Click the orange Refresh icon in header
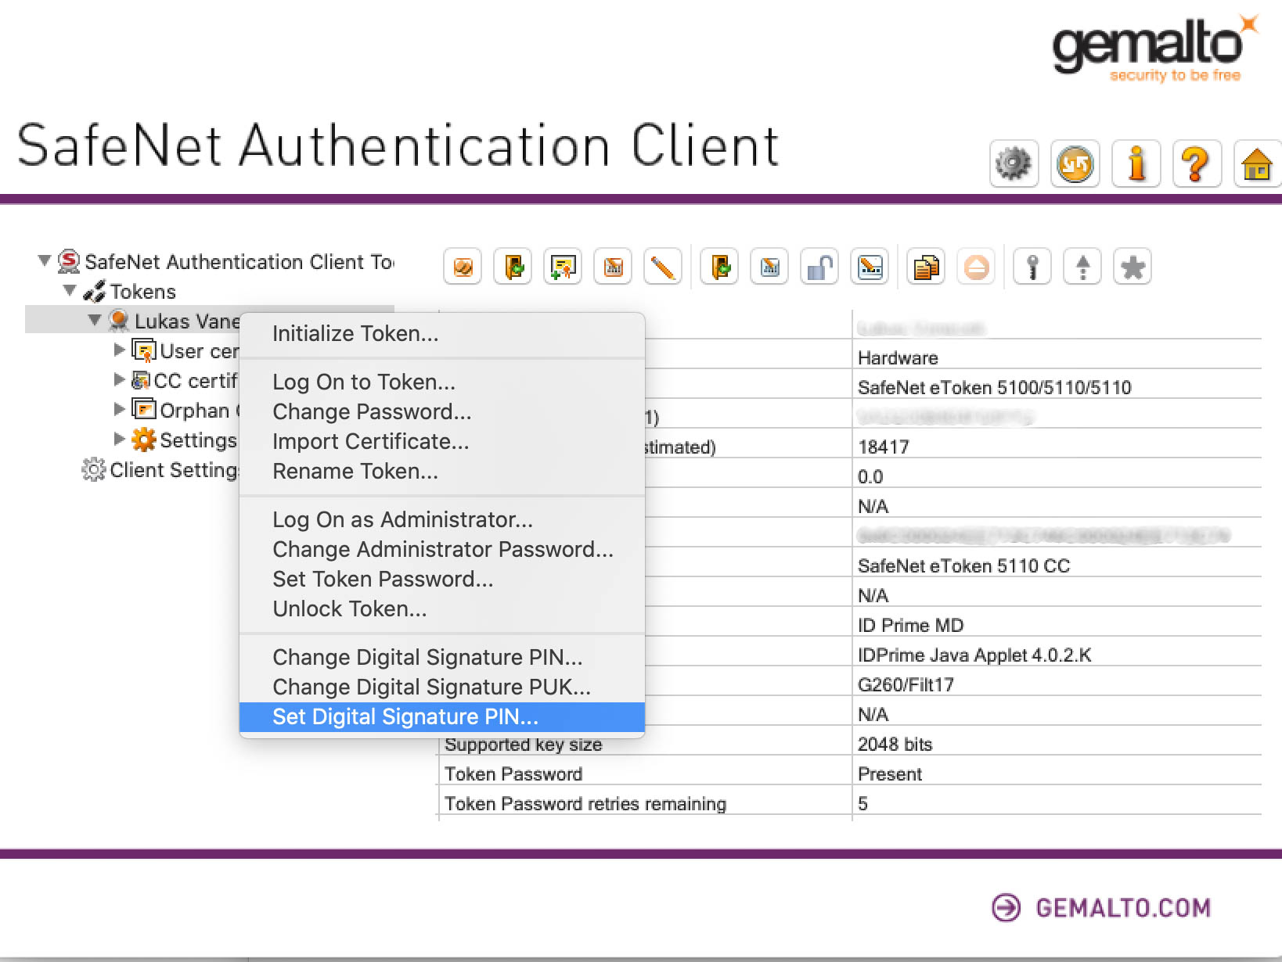Screen dimensions: 1282x962 tap(1075, 164)
